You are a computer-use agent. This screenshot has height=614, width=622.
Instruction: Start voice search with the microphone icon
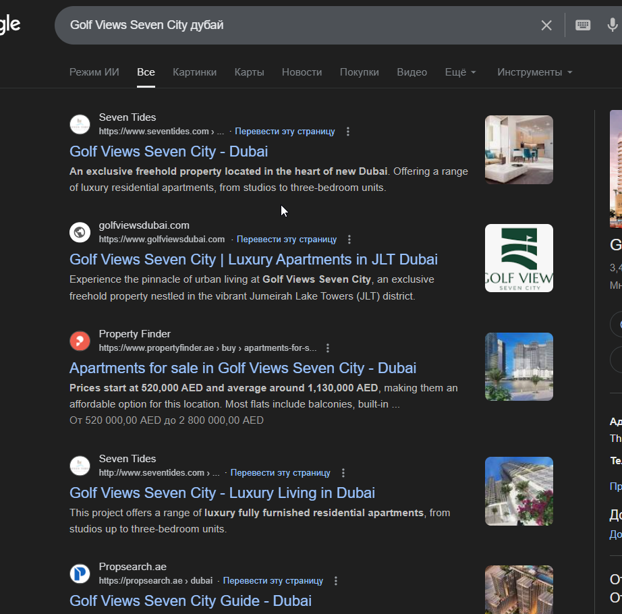coord(612,26)
